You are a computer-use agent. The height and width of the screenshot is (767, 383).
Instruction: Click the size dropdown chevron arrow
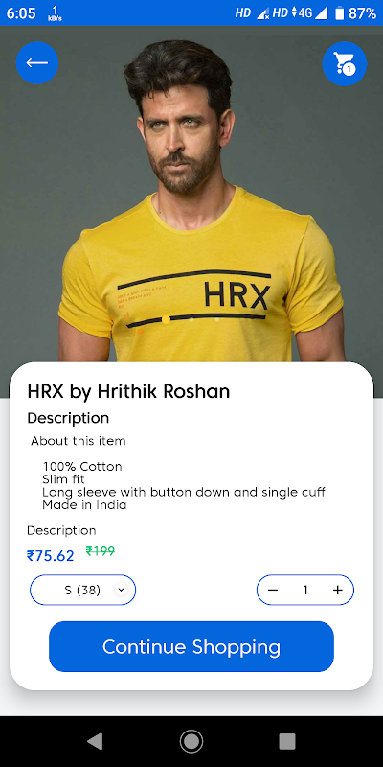(x=122, y=590)
